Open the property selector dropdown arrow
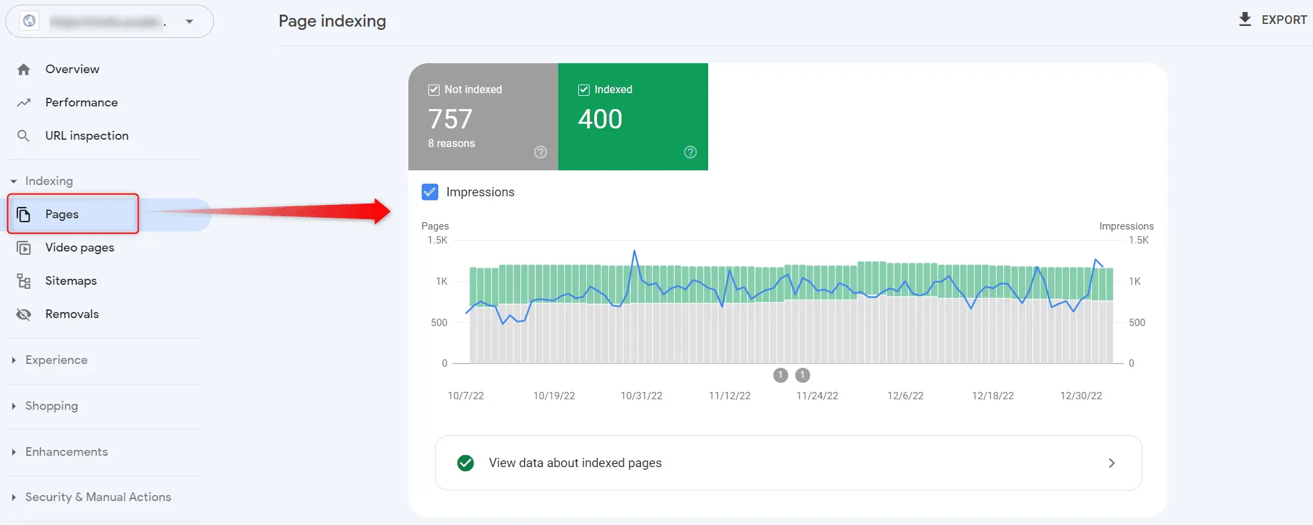Screen dimensions: 1313x525 (190, 21)
